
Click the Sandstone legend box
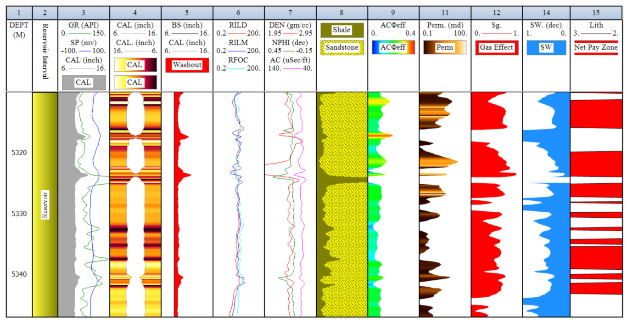click(x=342, y=47)
